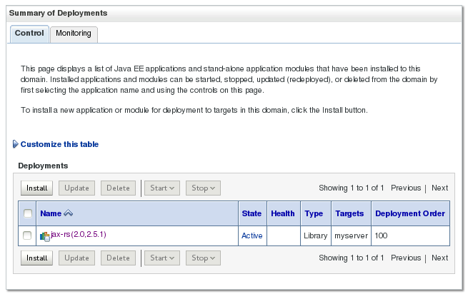Image resolution: width=468 pixels, height=299 pixels.
Task: Select the Targets column header
Action: [349, 213]
